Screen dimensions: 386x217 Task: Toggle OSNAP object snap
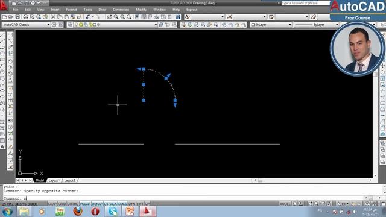click(x=97, y=204)
